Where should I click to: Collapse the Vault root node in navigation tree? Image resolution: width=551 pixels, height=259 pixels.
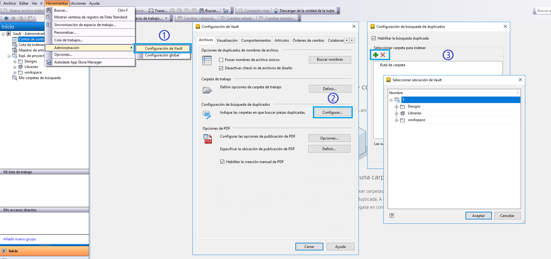pos(3,34)
